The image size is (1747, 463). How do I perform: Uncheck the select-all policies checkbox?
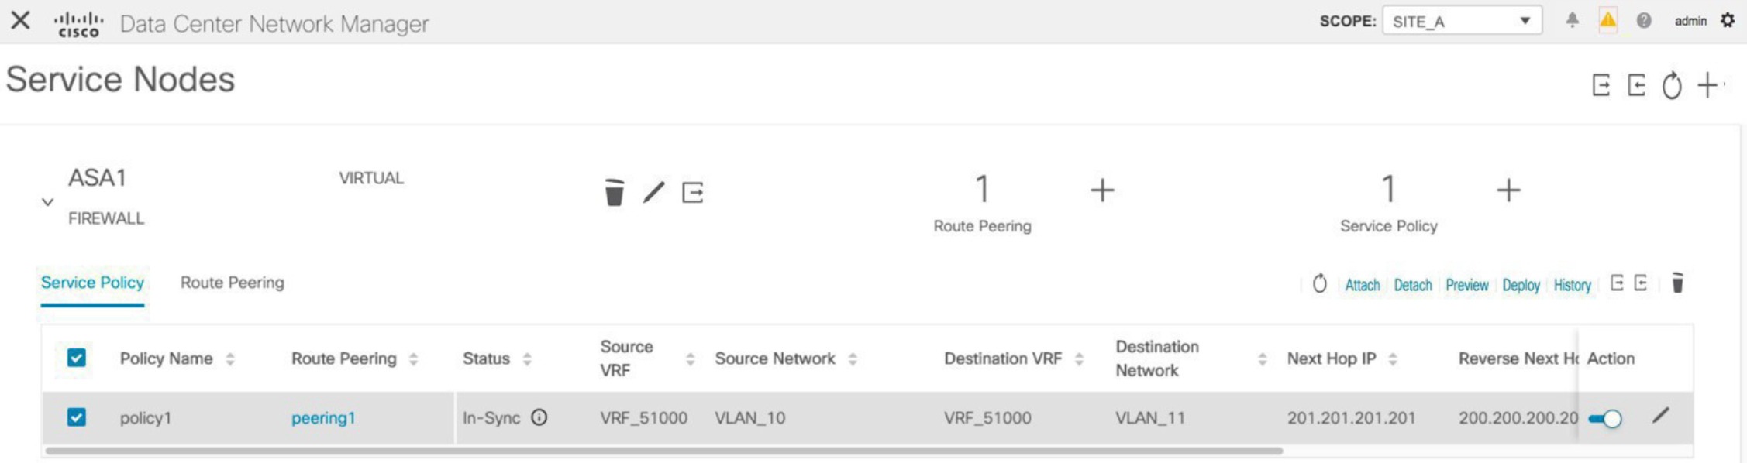(76, 358)
